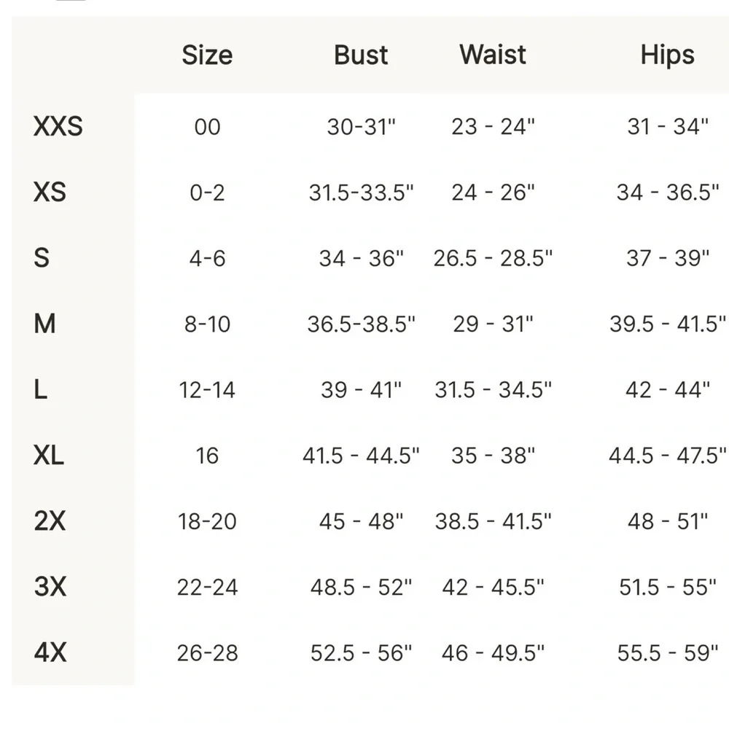
Task: Select the XL row label
Action: tap(49, 456)
